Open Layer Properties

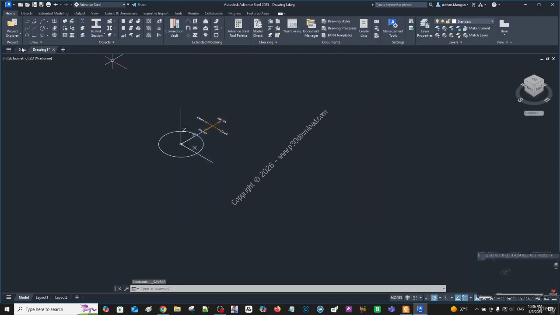click(425, 27)
